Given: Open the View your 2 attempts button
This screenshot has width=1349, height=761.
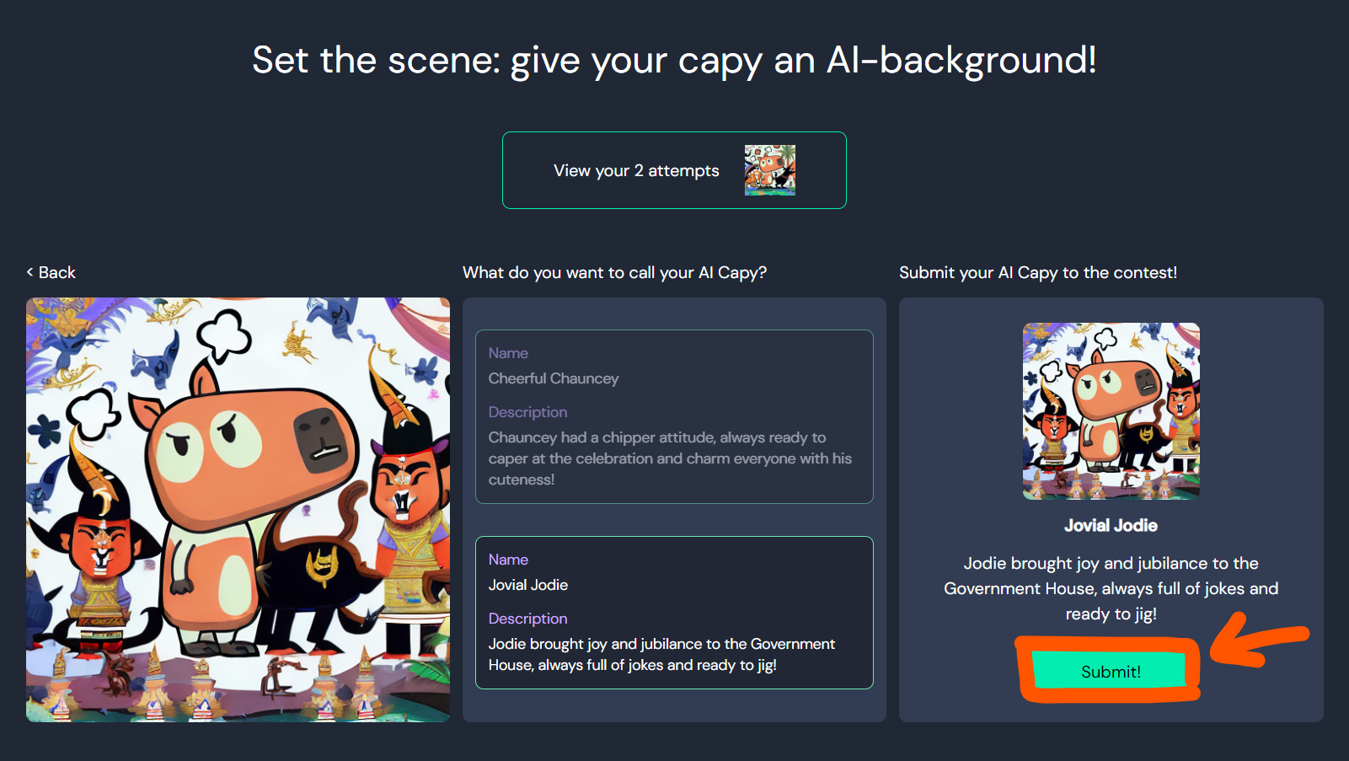Looking at the screenshot, I should click(674, 170).
